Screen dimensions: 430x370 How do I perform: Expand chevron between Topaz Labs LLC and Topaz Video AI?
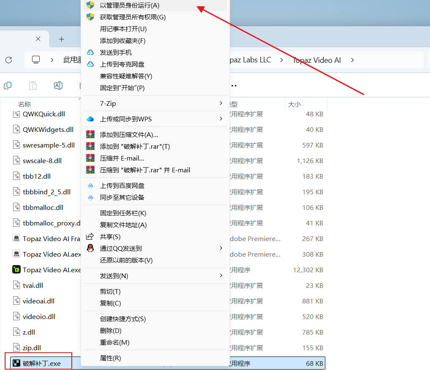(x=281, y=60)
